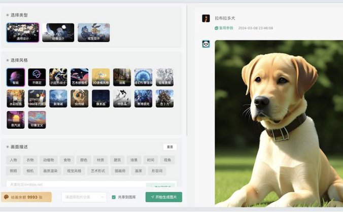The width and height of the screenshot is (343, 212).
Task: Select the 视觉风格 description tag
Action: [74, 171]
